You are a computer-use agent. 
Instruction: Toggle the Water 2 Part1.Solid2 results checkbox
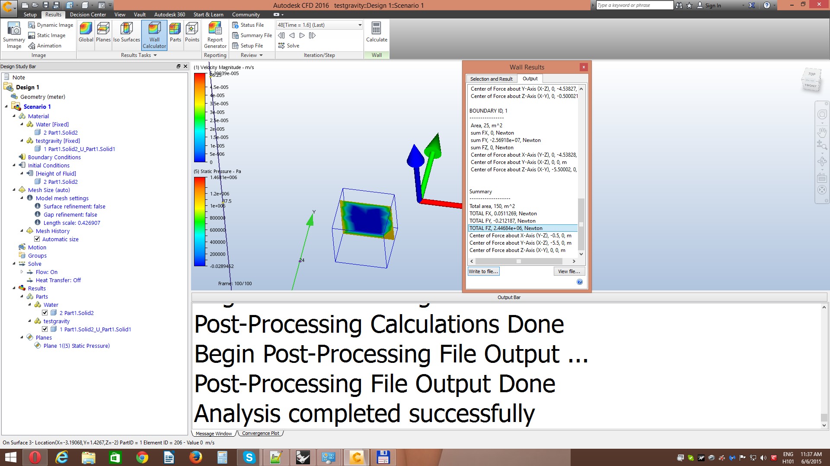click(45, 313)
